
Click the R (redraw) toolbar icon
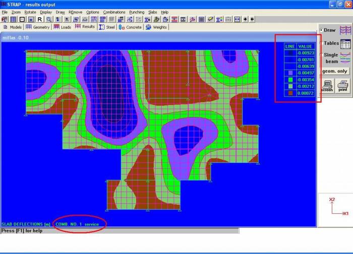click(x=40, y=19)
